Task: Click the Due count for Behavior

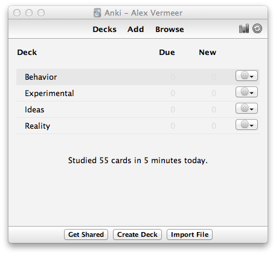Action: click(173, 77)
